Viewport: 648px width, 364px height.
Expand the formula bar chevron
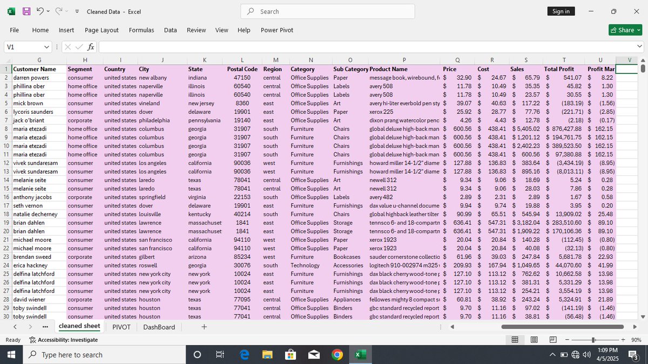(x=640, y=47)
